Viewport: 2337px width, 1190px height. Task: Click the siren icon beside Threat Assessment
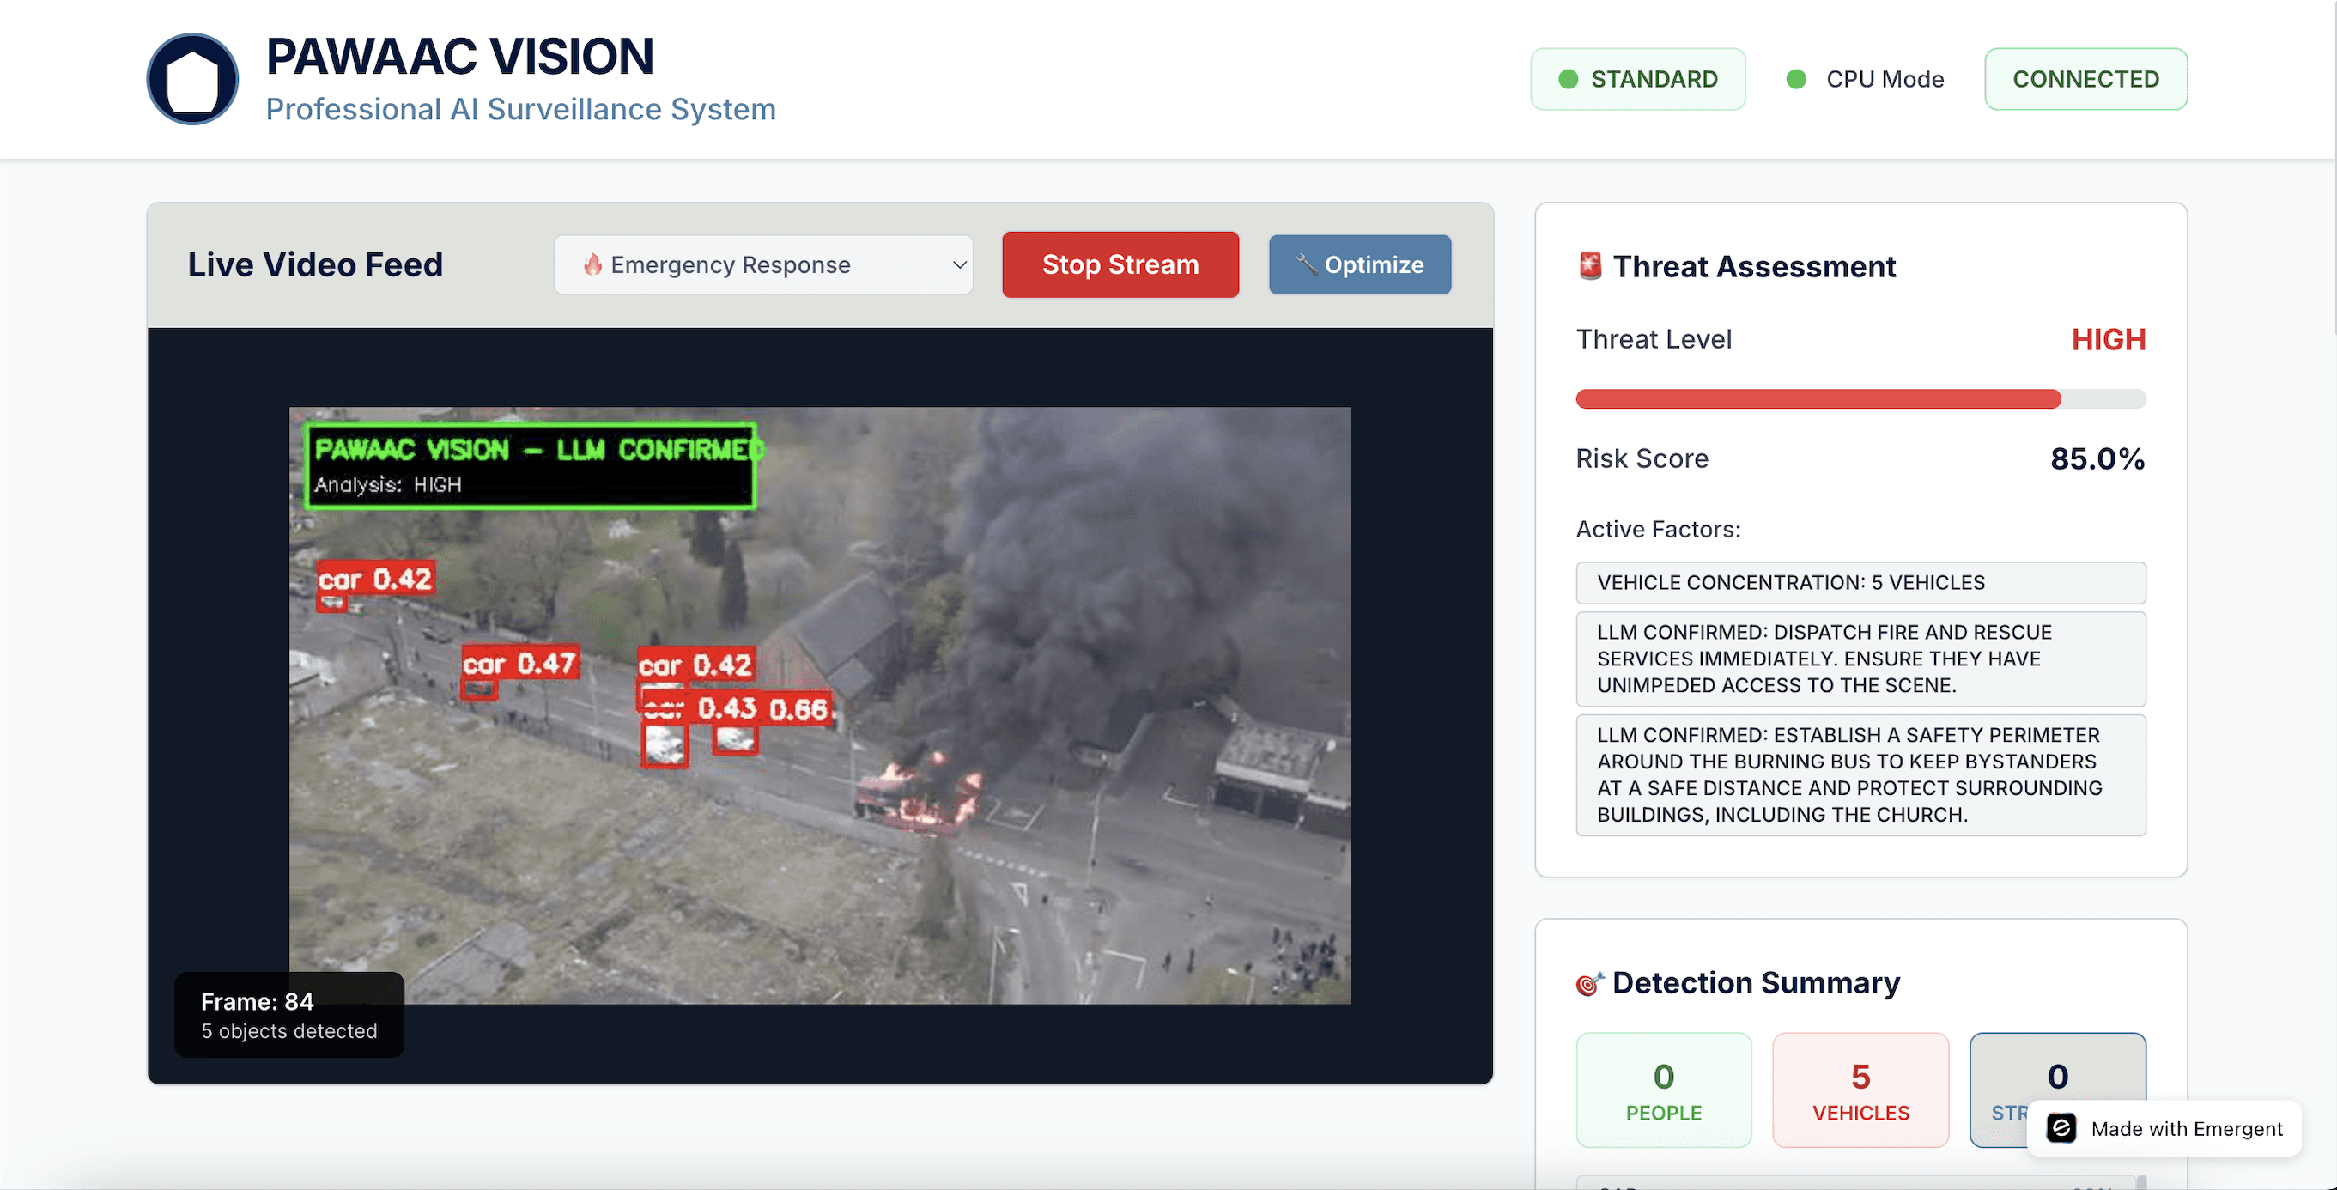(x=1589, y=266)
